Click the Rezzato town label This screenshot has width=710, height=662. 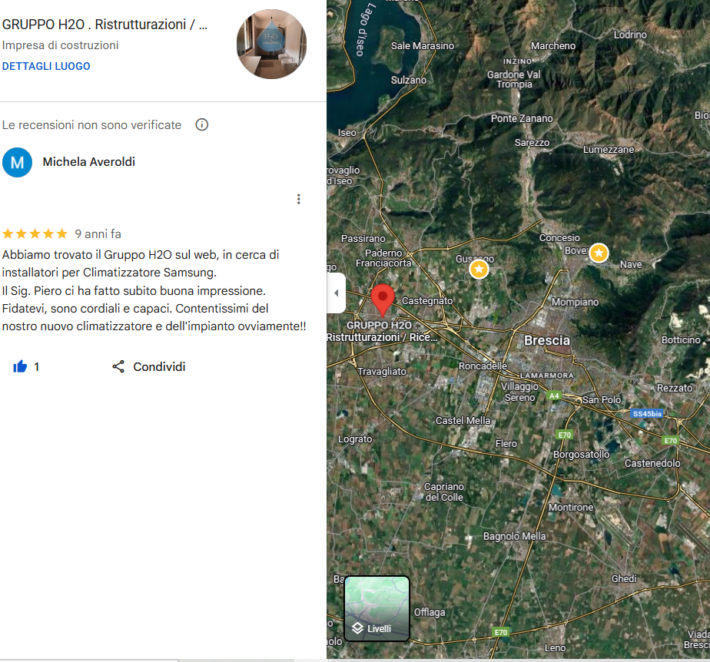[x=674, y=388]
